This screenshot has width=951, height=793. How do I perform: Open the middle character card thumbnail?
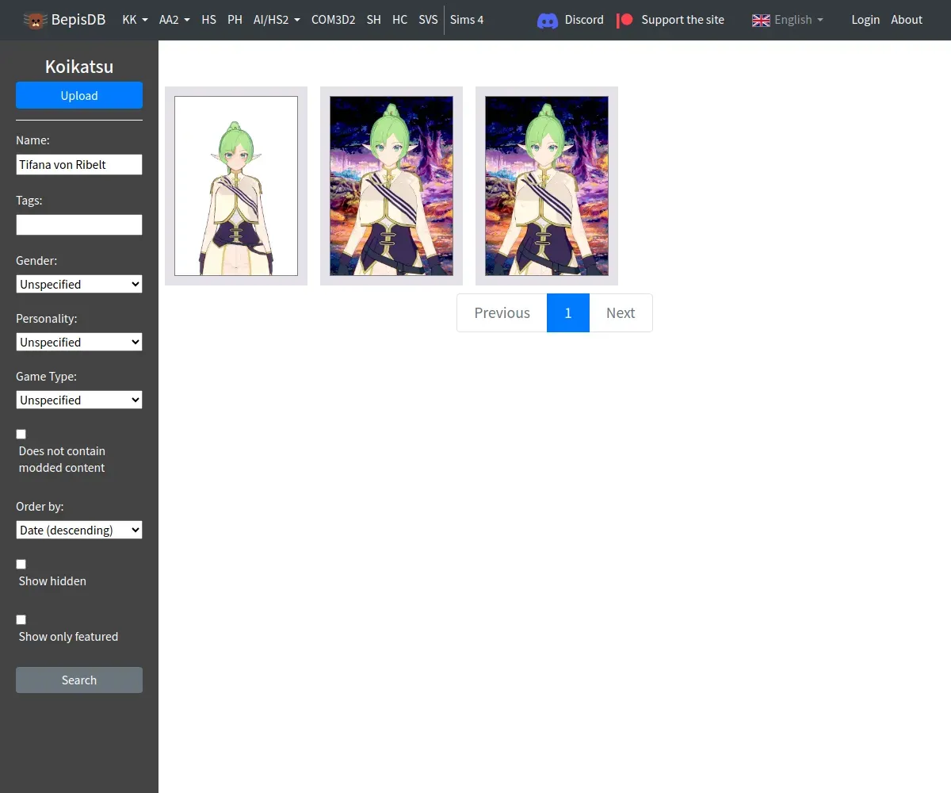point(391,186)
